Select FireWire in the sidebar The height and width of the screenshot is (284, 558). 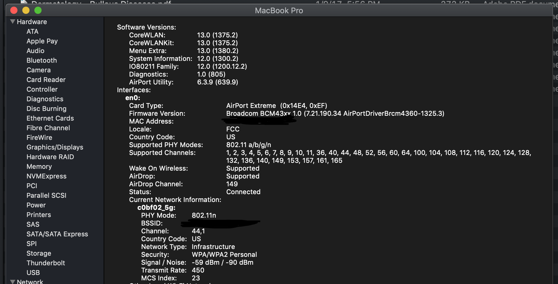click(39, 137)
